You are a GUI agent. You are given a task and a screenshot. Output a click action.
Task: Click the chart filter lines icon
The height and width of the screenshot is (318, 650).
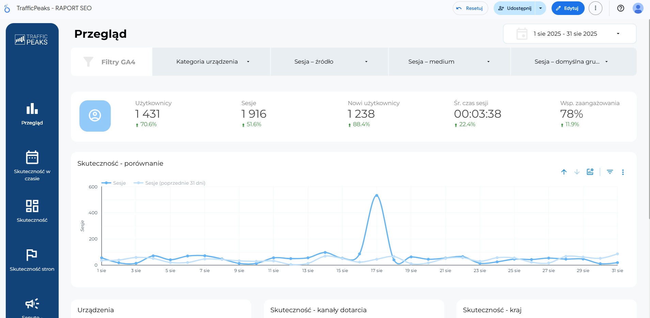[x=610, y=172]
